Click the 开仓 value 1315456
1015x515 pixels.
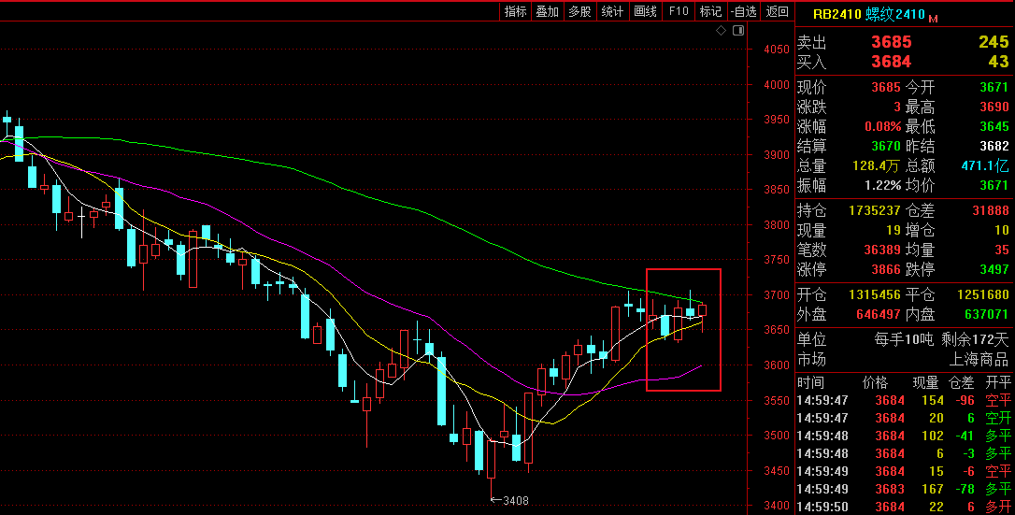coord(875,295)
